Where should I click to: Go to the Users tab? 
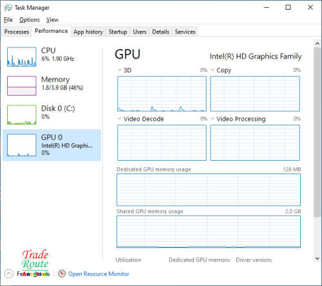pos(140,32)
